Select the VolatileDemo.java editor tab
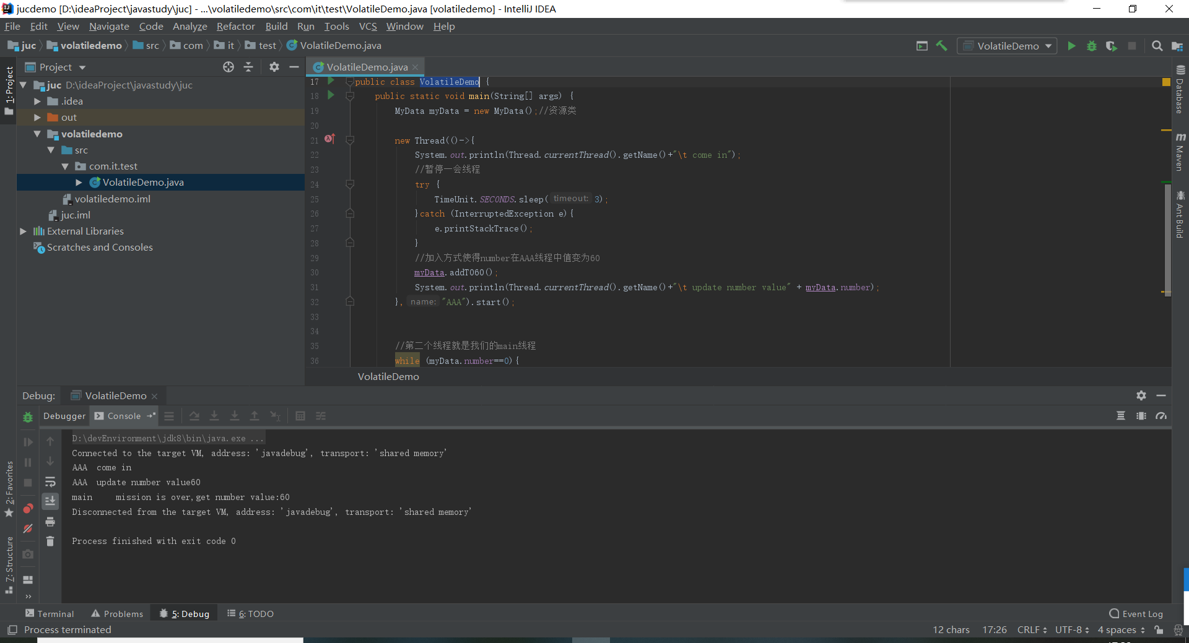 (367, 67)
